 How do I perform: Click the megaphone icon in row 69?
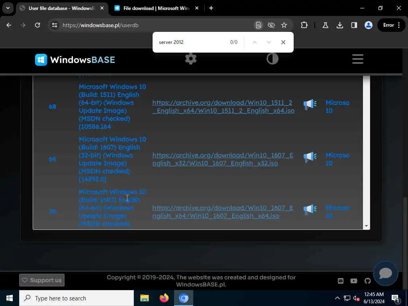[310, 157]
